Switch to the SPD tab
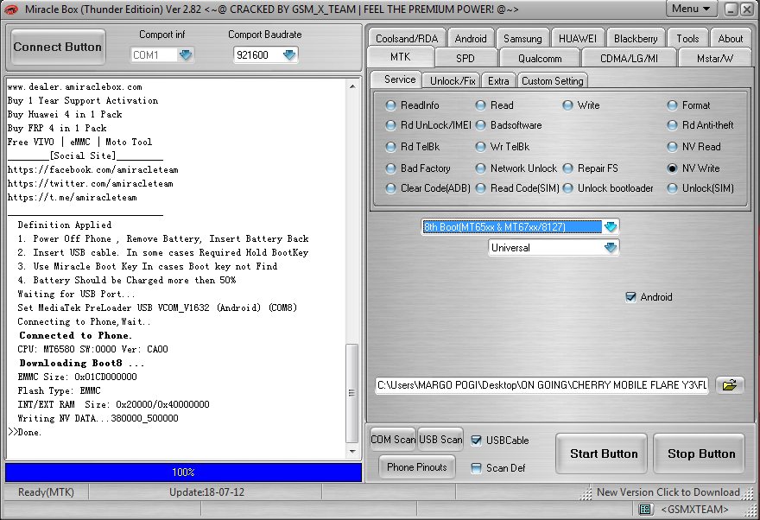Viewport: 760px width, 520px height. point(465,58)
